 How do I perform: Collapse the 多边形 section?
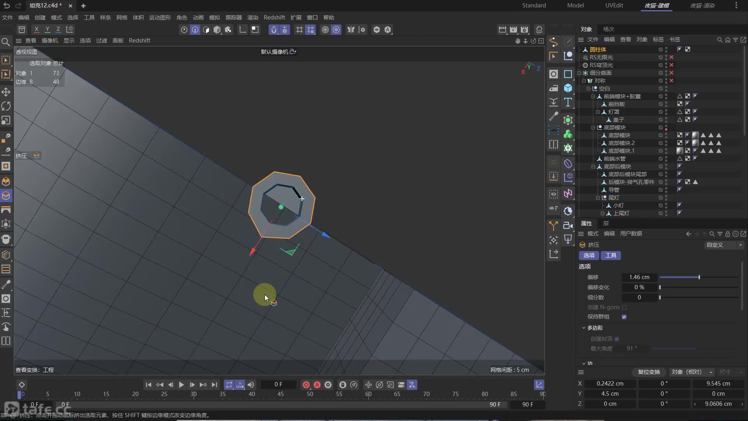tap(584, 328)
